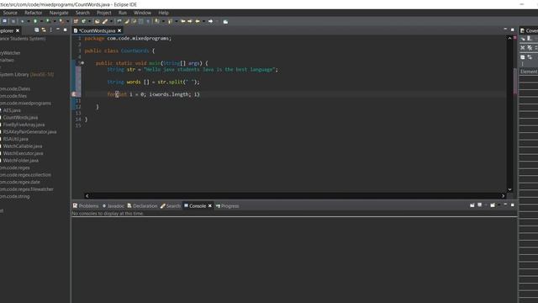This screenshot has height=303, width=538.
Task: Click the editor vertical scrollbar up arrow
Action: [x=509, y=38]
